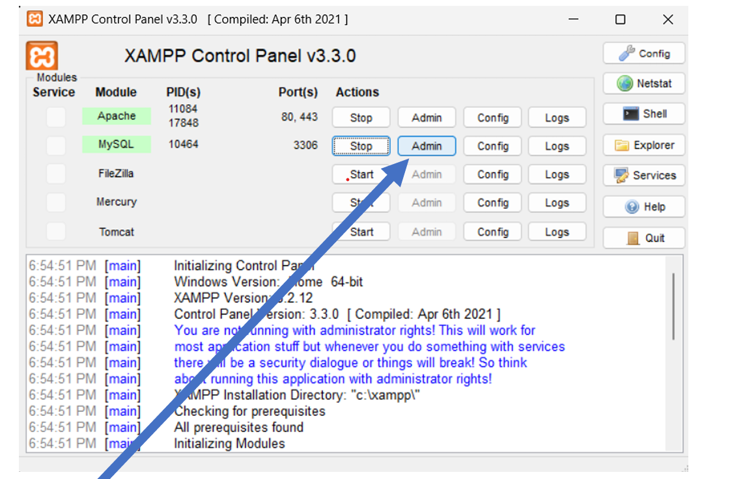Click log line "XAMPP Installation Directory"

point(297,395)
